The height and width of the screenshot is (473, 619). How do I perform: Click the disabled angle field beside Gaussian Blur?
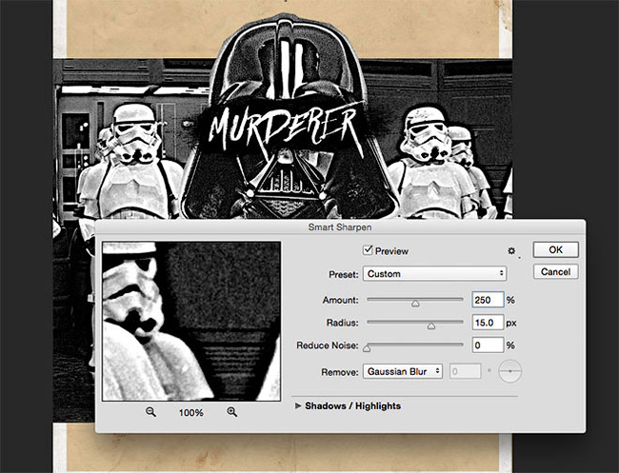tap(465, 371)
